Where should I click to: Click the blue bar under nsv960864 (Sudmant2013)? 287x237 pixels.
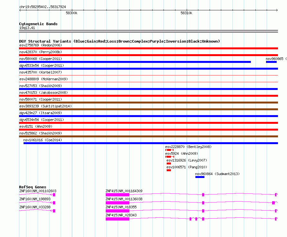200,177
